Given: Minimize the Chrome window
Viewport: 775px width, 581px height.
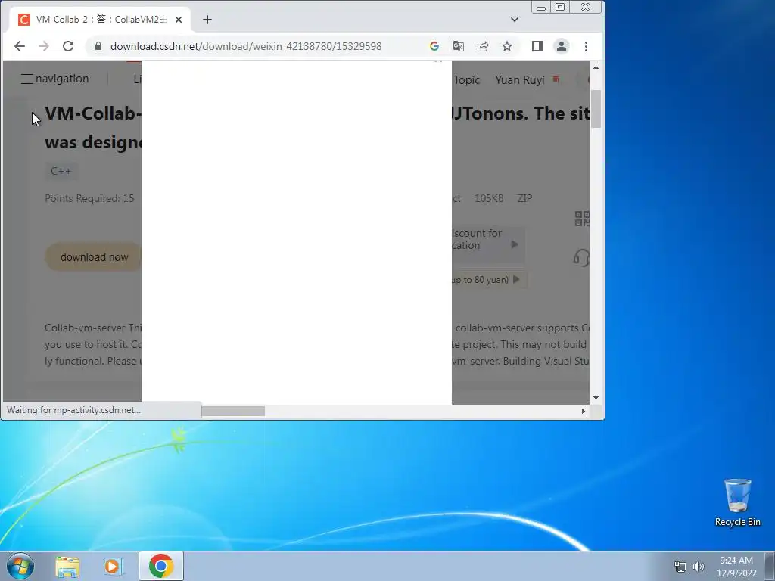Looking at the screenshot, I should point(540,8).
